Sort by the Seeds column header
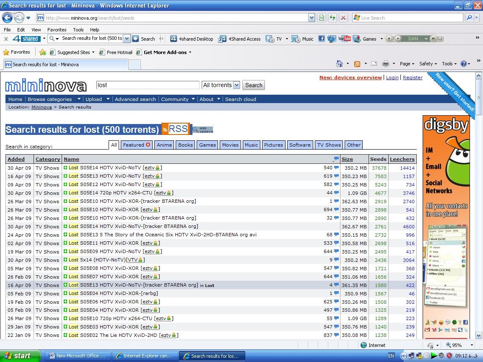The image size is (483, 362). point(378,159)
